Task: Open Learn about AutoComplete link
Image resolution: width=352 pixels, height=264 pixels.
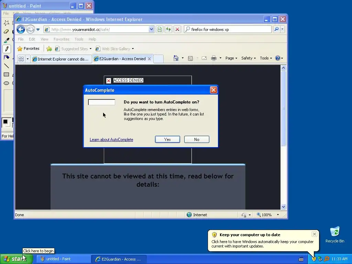Action: (x=111, y=140)
